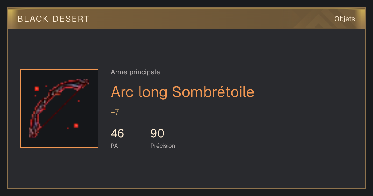Click the lower tip of the bow
Screen dimensions: 373x196
click(x=33, y=133)
